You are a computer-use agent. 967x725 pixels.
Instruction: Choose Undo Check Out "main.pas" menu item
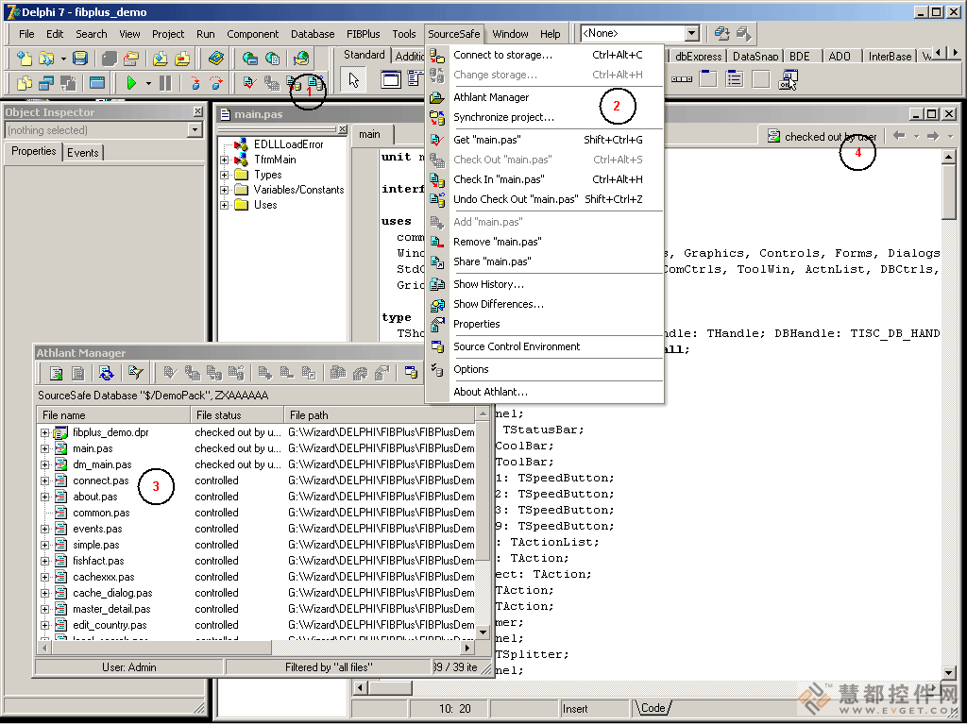[x=545, y=199]
